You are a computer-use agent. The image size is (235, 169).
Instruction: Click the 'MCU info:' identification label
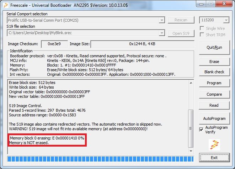coord(18,60)
